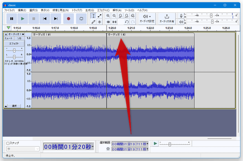Click the track エフェクト button

14,44
